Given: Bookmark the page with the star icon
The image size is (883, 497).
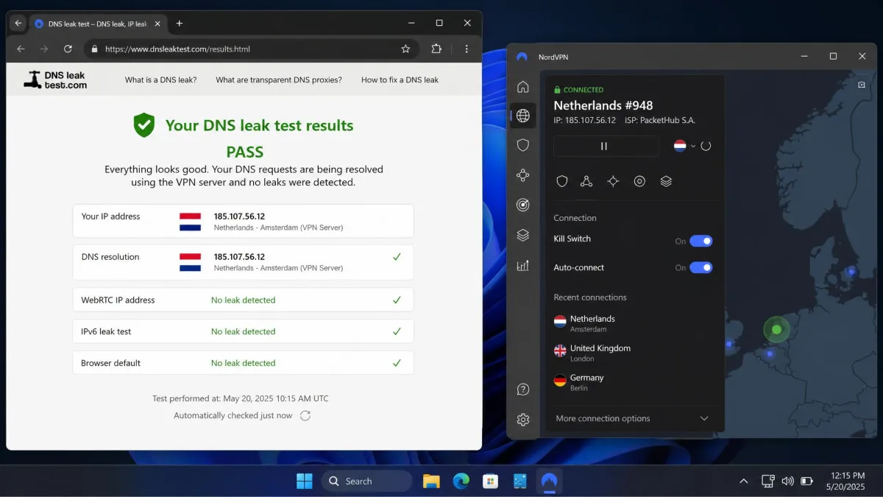Looking at the screenshot, I should (x=405, y=49).
